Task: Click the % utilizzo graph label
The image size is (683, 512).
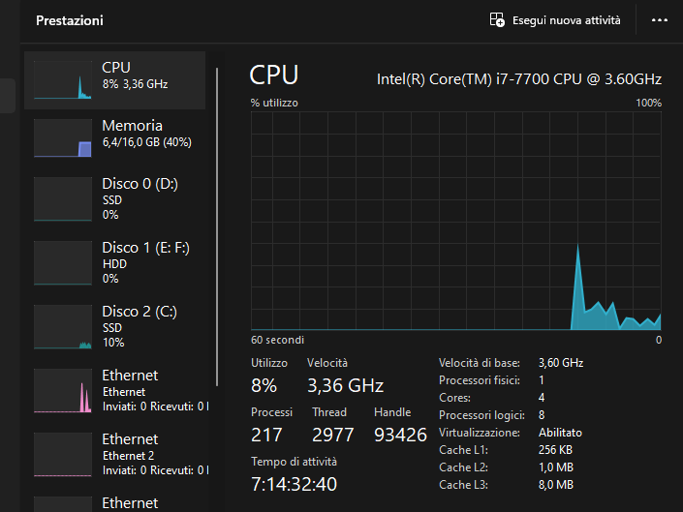Action: tap(274, 104)
